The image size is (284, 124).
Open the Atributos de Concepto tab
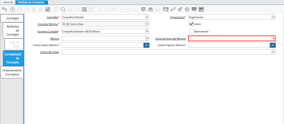(x=13, y=30)
